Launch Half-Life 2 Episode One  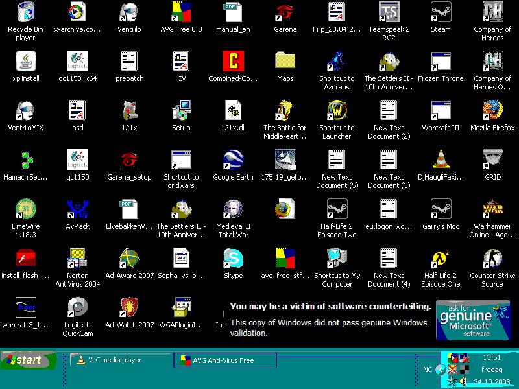[441, 258]
